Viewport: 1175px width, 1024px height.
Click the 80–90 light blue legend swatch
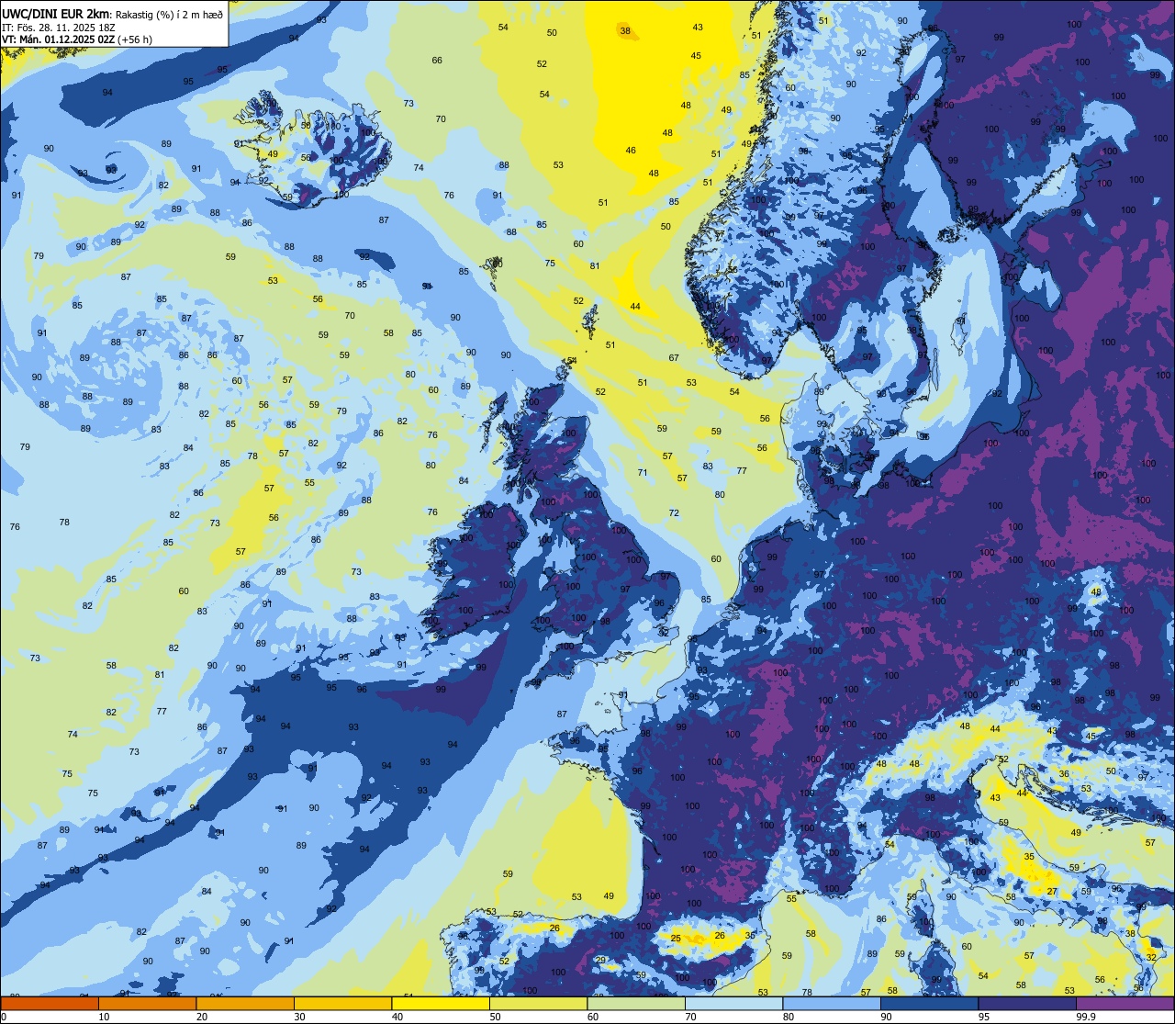832,1003
